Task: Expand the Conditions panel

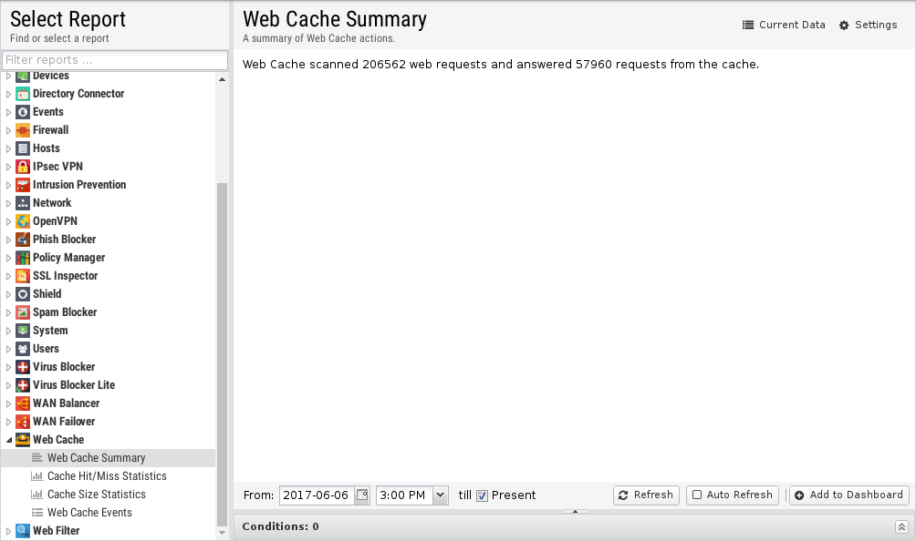Action: pos(901,527)
